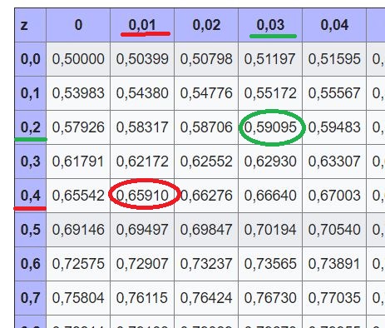Select cell value 0,77035
Viewport: 385px width, 328px height.
coord(334,298)
